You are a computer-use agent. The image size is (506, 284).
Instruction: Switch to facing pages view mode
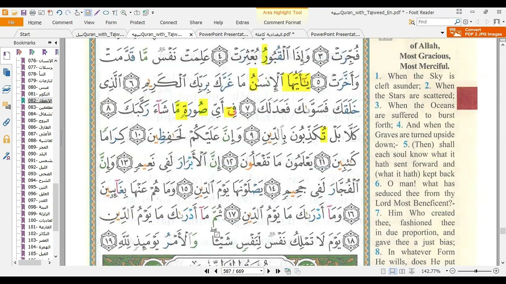pyautogui.click(x=402, y=271)
